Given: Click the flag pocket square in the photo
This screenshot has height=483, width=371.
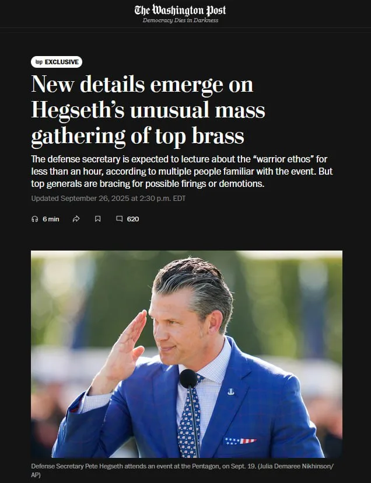Looking at the screenshot, I should 239,441.
